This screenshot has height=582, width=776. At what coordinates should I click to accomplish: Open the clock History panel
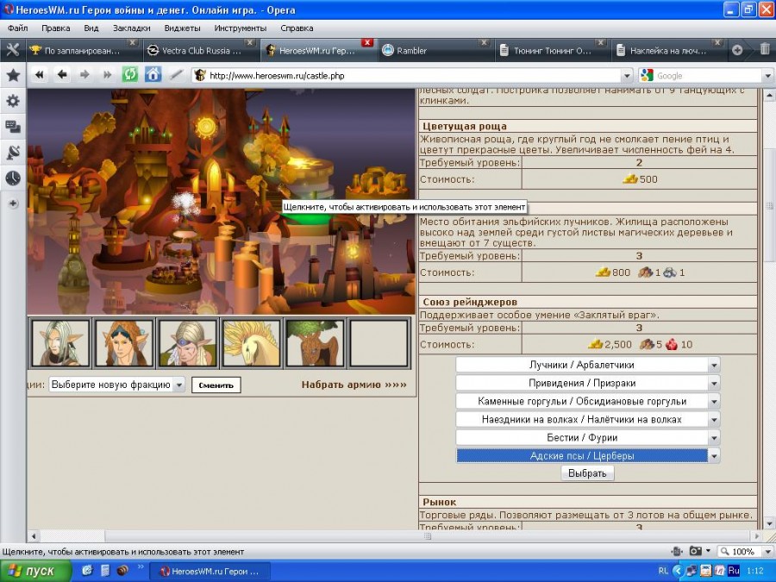click(13, 178)
